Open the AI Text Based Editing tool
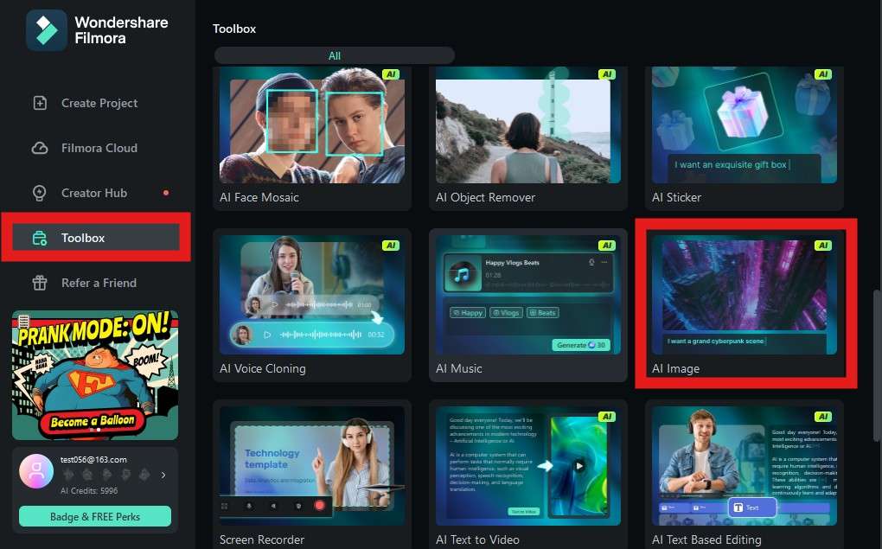Viewport: 882px width, 549px height. pyautogui.click(x=745, y=476)
